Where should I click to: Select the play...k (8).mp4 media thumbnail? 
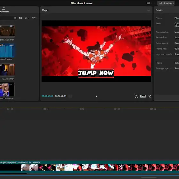click(x=7, y=30)
